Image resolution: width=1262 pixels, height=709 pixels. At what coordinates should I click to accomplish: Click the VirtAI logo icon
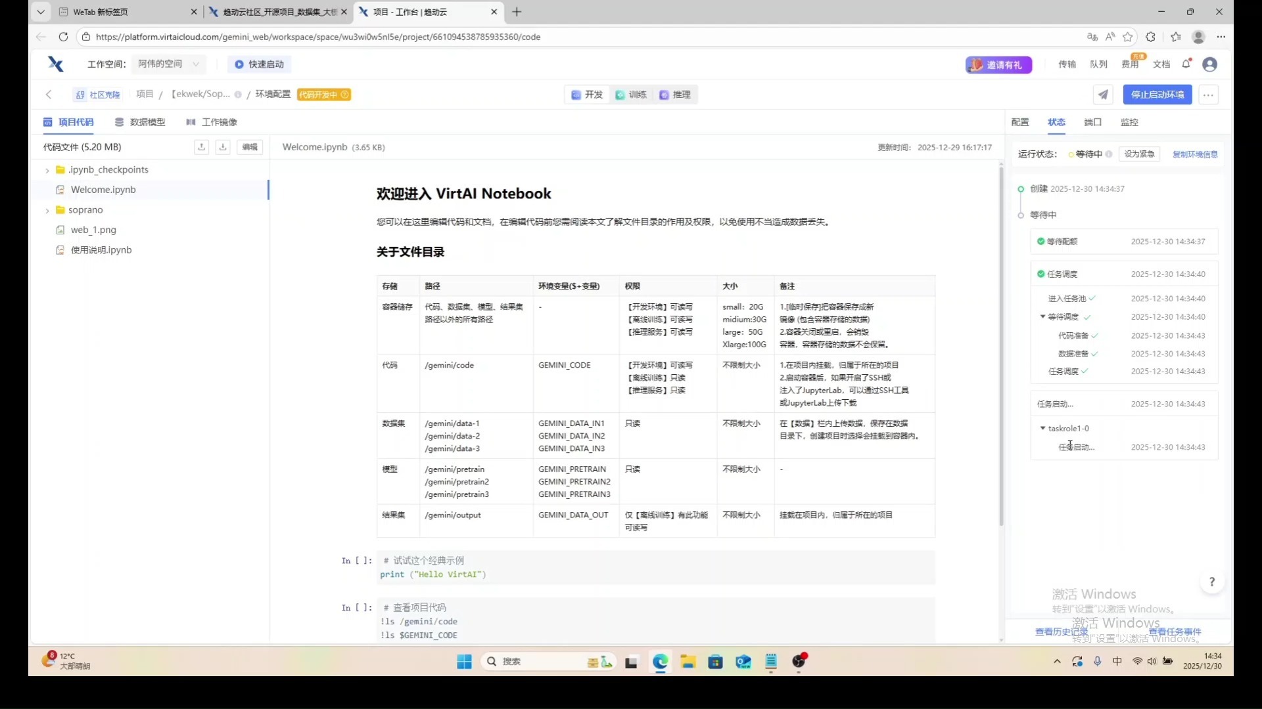(56, 64)
